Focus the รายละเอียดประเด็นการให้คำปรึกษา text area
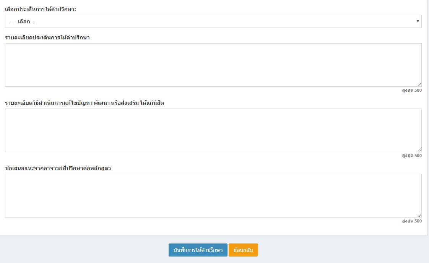This screenshot has width=429, height=263. 213,65
